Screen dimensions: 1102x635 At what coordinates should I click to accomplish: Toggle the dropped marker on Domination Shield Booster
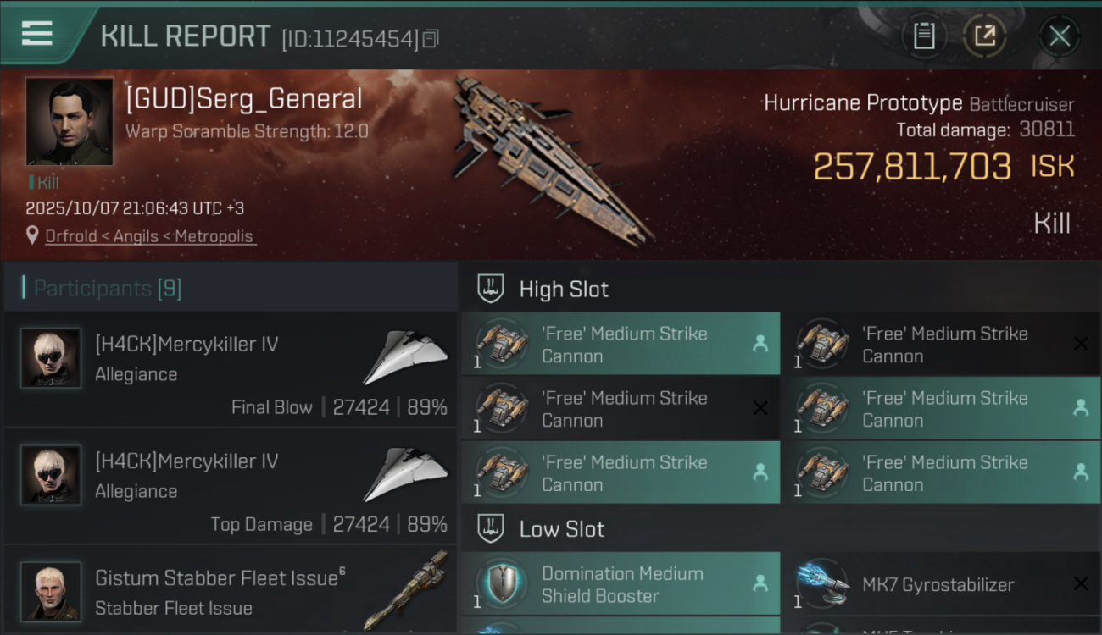760,583
